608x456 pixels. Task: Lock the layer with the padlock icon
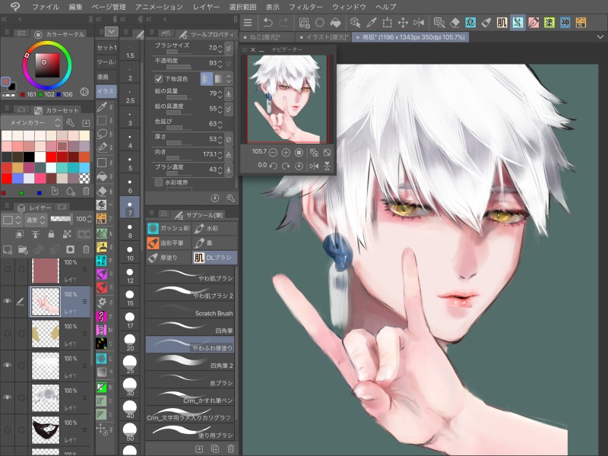(51, 234)
